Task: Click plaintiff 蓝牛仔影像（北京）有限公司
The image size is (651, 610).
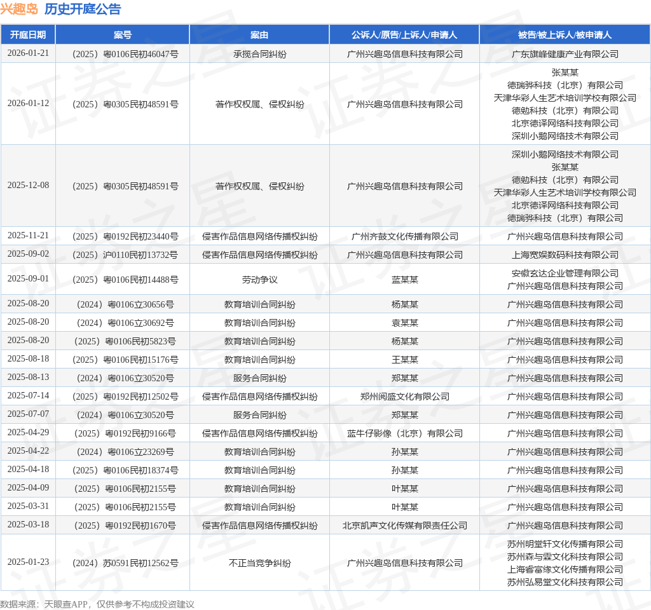Action: pos(405,433)
